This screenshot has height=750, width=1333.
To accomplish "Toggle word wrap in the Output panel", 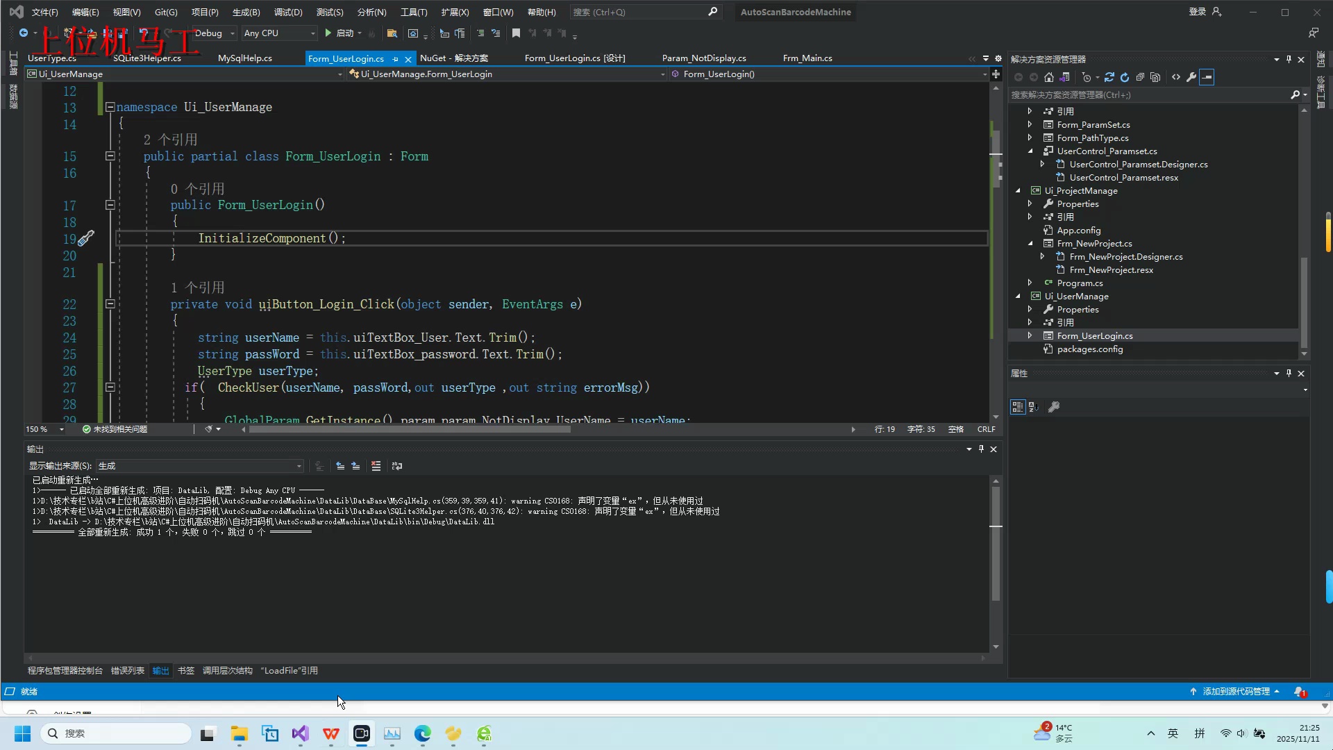I will point(397,466).
